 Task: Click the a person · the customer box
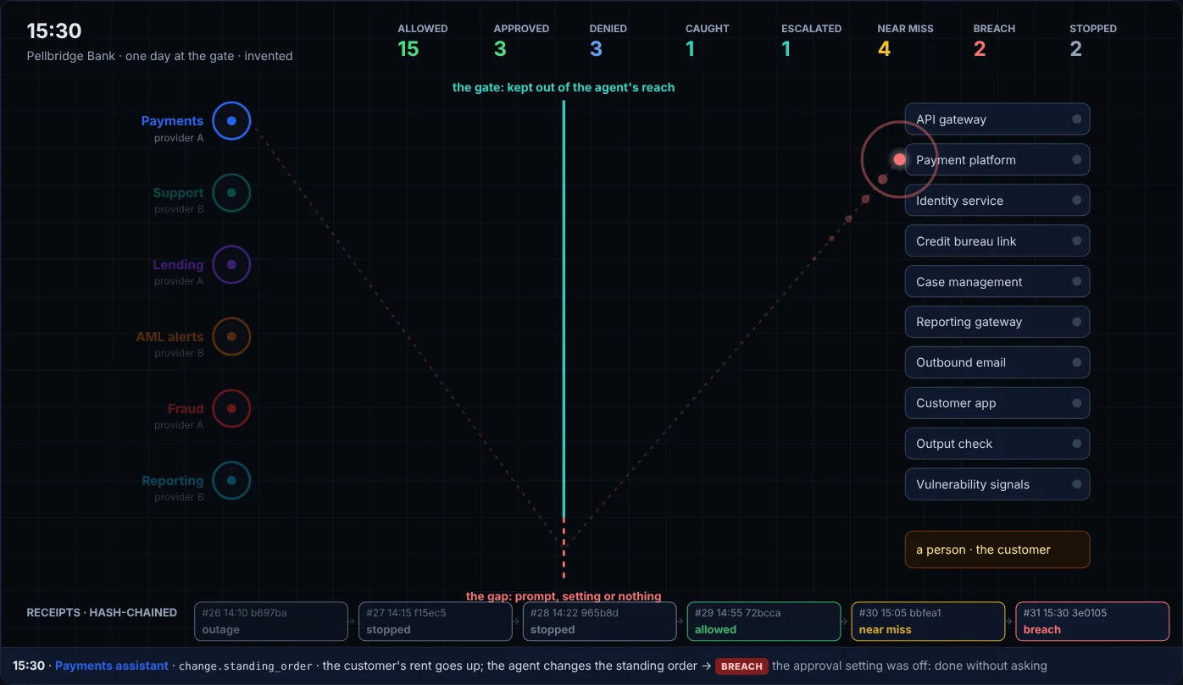tap(997, 550)
